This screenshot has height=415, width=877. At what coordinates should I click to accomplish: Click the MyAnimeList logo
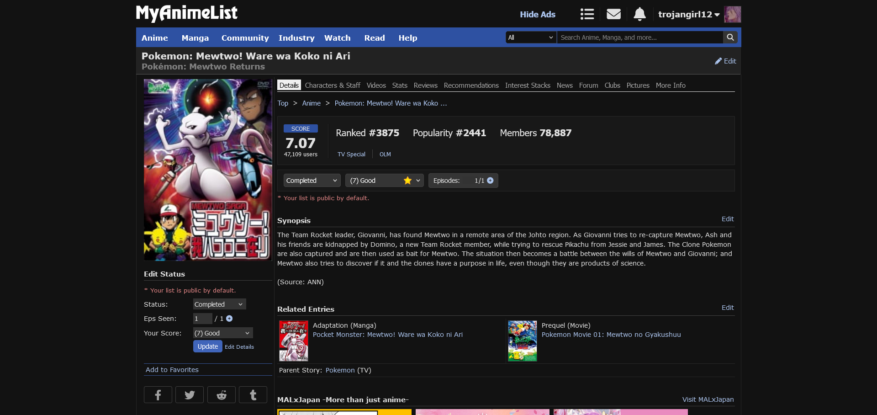point(187,13)
